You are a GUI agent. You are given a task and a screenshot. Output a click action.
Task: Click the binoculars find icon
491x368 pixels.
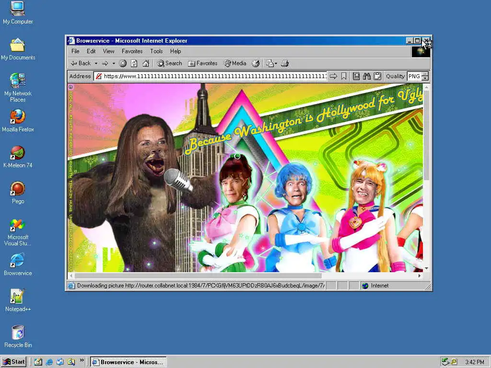point(367,76)
